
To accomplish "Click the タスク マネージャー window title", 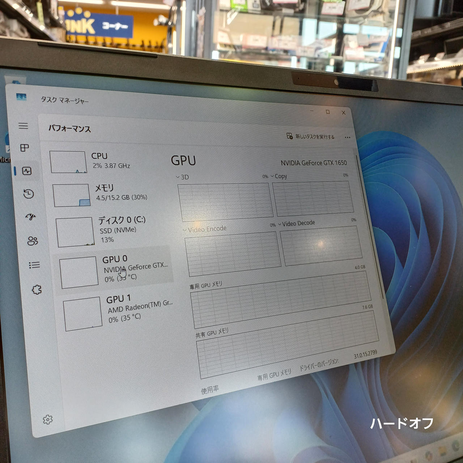I will (65, 100).
